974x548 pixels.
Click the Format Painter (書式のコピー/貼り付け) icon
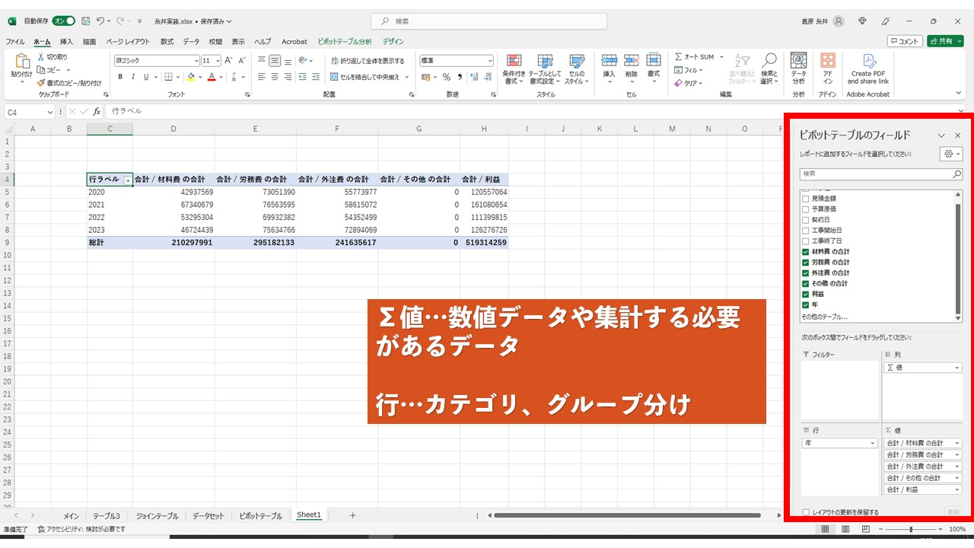coord(41,83)
